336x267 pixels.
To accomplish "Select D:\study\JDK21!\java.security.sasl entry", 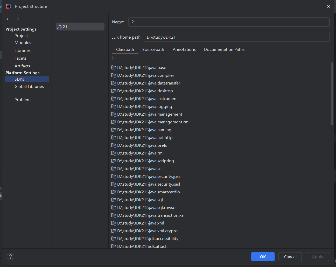I will click(x=148, y=184).
